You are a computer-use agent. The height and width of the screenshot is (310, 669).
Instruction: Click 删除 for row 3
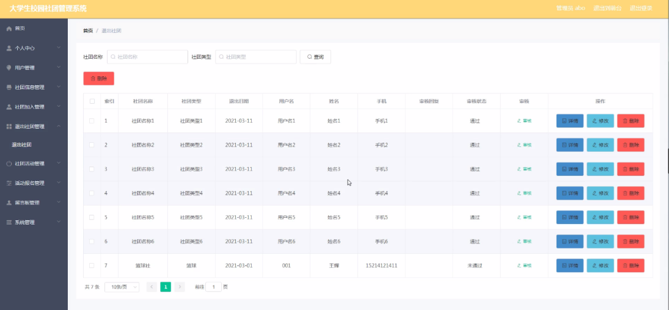point(631,169)
